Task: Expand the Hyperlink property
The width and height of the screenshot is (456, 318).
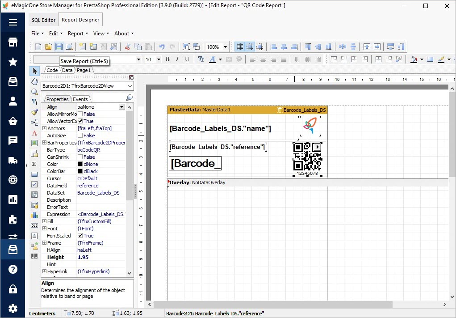Action: 45,271
